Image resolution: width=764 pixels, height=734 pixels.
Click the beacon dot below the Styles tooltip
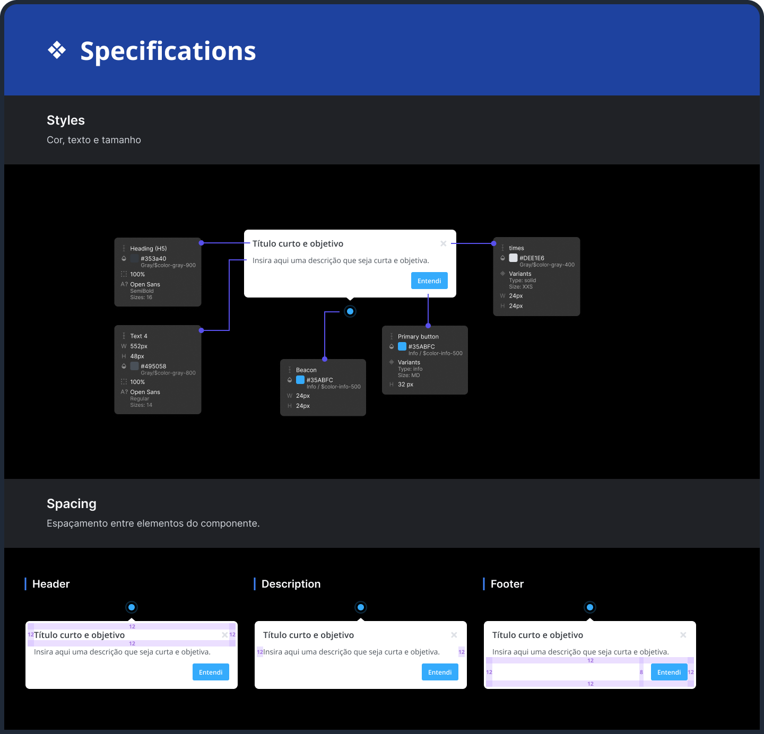(x=350, y=311)
